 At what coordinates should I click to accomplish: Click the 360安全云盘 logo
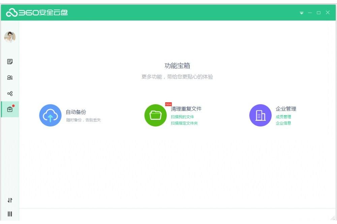pyautogui.click(x=37, y=12)
